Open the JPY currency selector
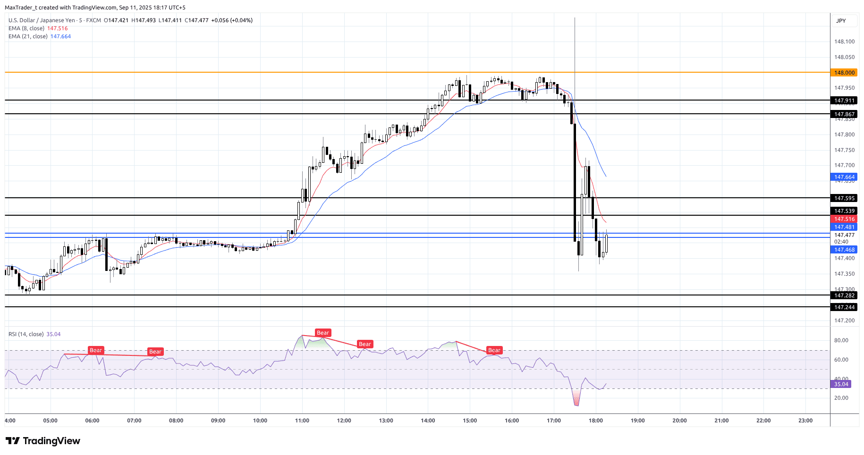The width and height of the screenshot is (864, 455). [841, 21]
